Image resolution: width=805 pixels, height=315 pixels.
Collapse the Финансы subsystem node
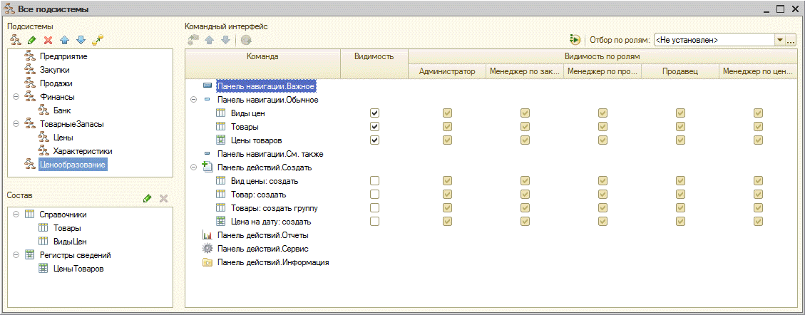(16, 96)
